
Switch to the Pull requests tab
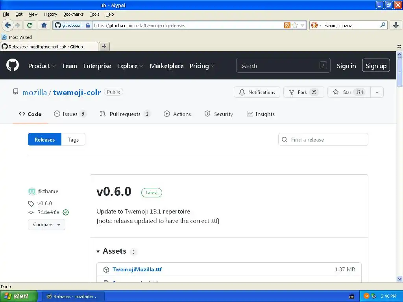click(125, 114)
